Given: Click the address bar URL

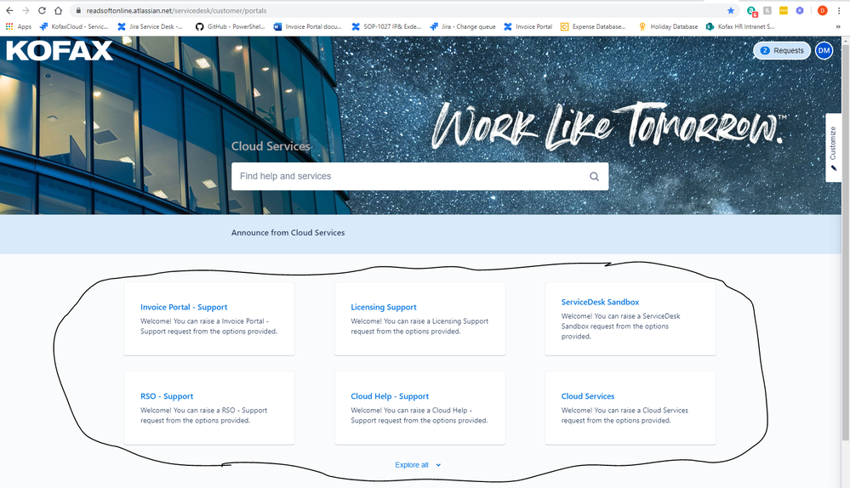Looking at the screenshot, I should point(176,10).
